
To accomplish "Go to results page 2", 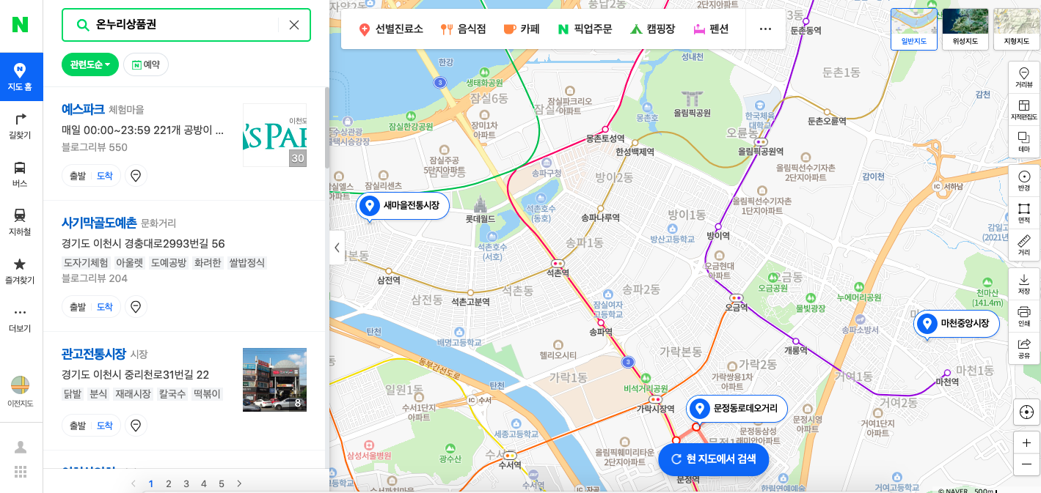I will 169,483.
